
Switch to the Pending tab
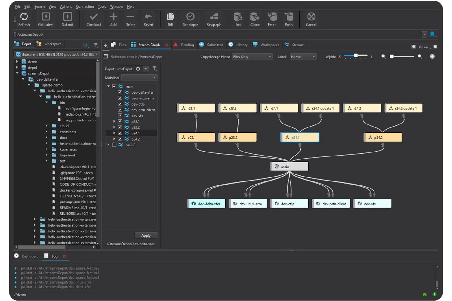(184, 45)
